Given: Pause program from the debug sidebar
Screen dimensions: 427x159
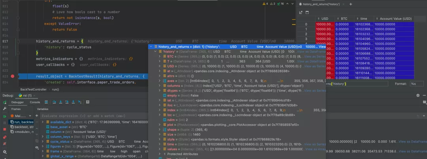Looking at the screenshot, I should (5, 123).
